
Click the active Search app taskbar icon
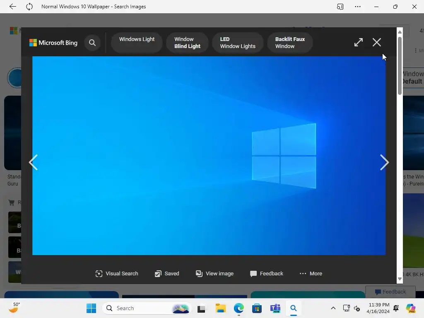click(x=294, y=308)
